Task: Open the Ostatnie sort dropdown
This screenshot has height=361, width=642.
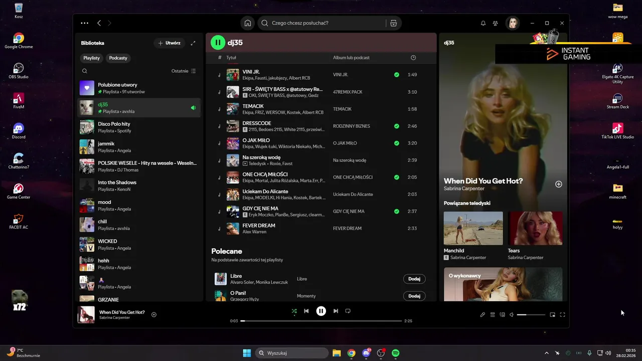Action: (x=184, y=71)
